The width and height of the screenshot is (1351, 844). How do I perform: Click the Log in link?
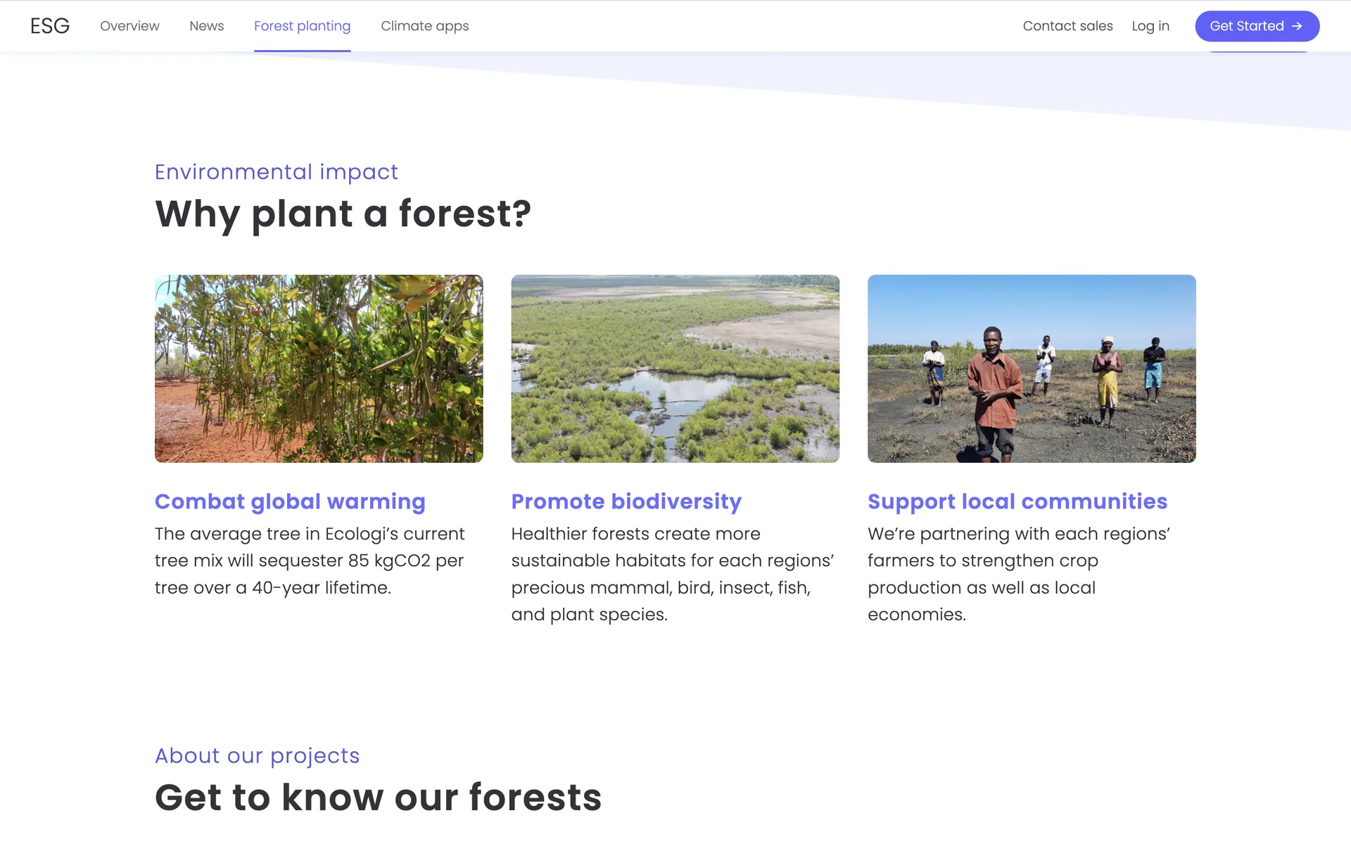coord(1150,26)
